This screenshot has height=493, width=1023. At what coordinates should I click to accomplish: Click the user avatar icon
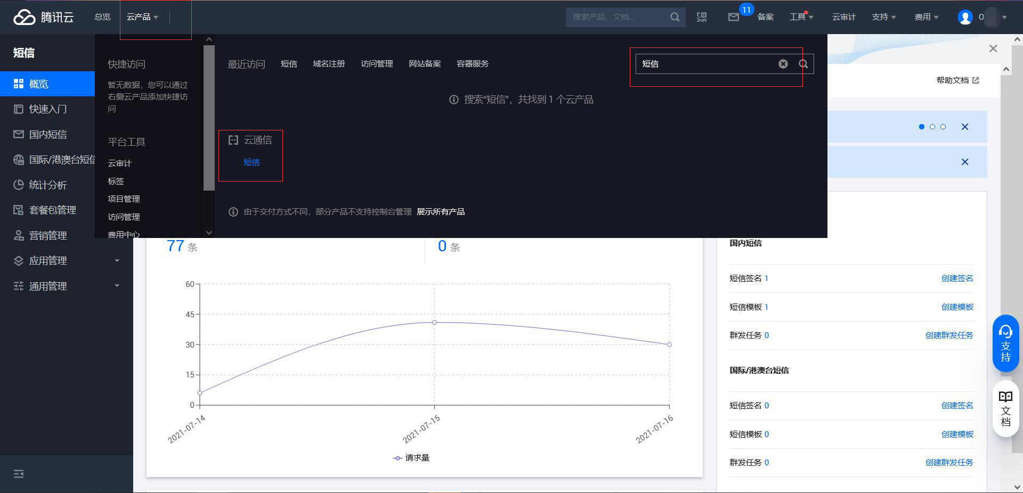[x=965, y=17]
